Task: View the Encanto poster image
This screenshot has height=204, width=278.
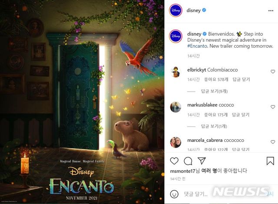Action: click(x=82, y=102)
